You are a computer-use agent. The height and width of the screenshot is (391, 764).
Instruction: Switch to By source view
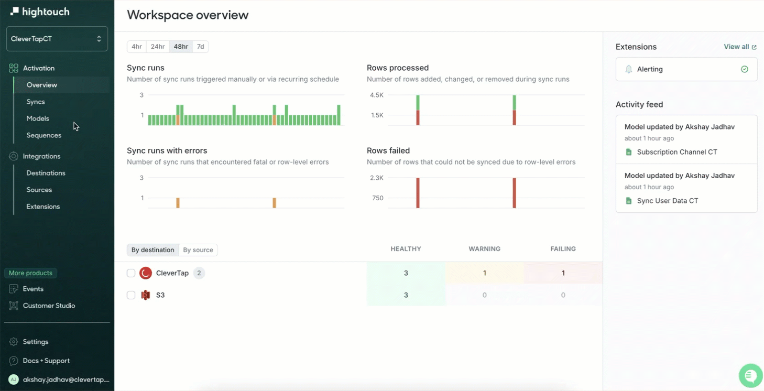tap(198, 250)
